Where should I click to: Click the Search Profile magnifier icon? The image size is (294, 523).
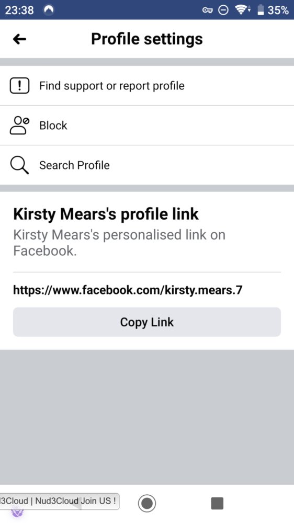19,165
